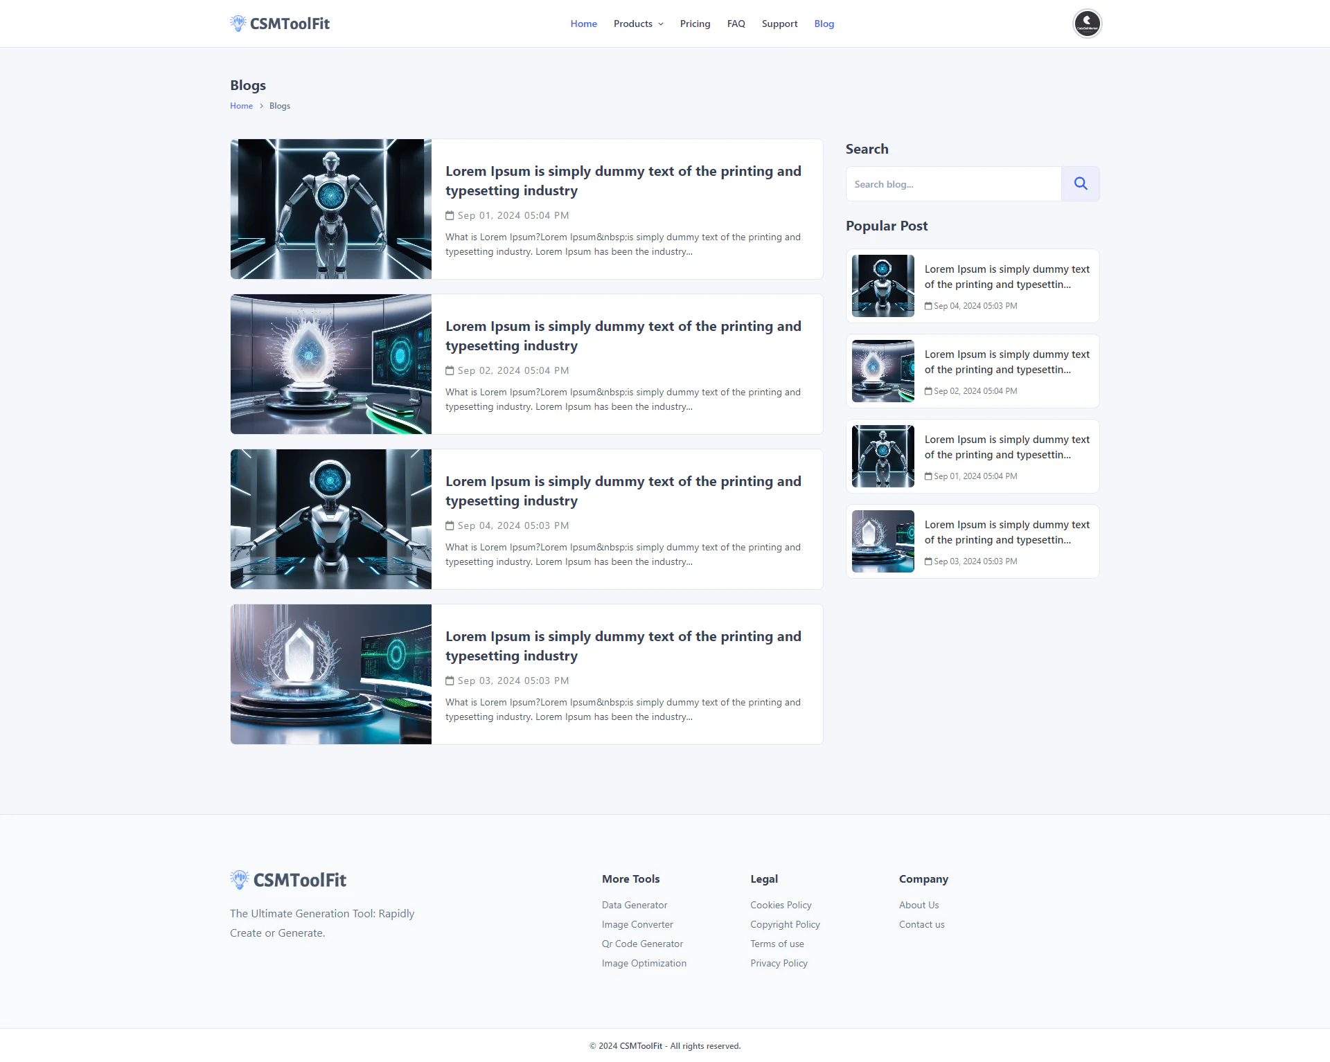Open the Data Generator footer link
Screen dimensions: 1330x1062
(x=635, y=905)
